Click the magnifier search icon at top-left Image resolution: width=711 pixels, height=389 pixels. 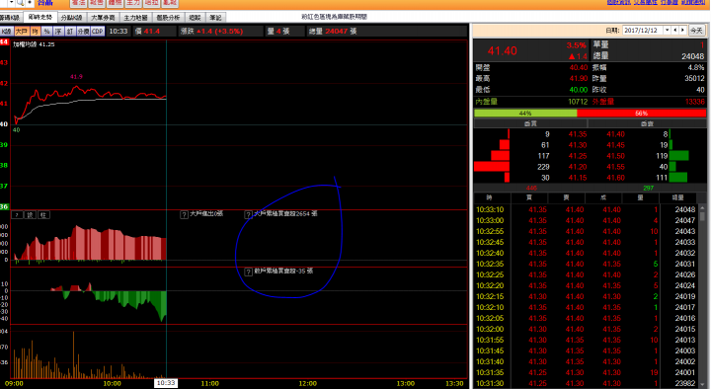21,3
